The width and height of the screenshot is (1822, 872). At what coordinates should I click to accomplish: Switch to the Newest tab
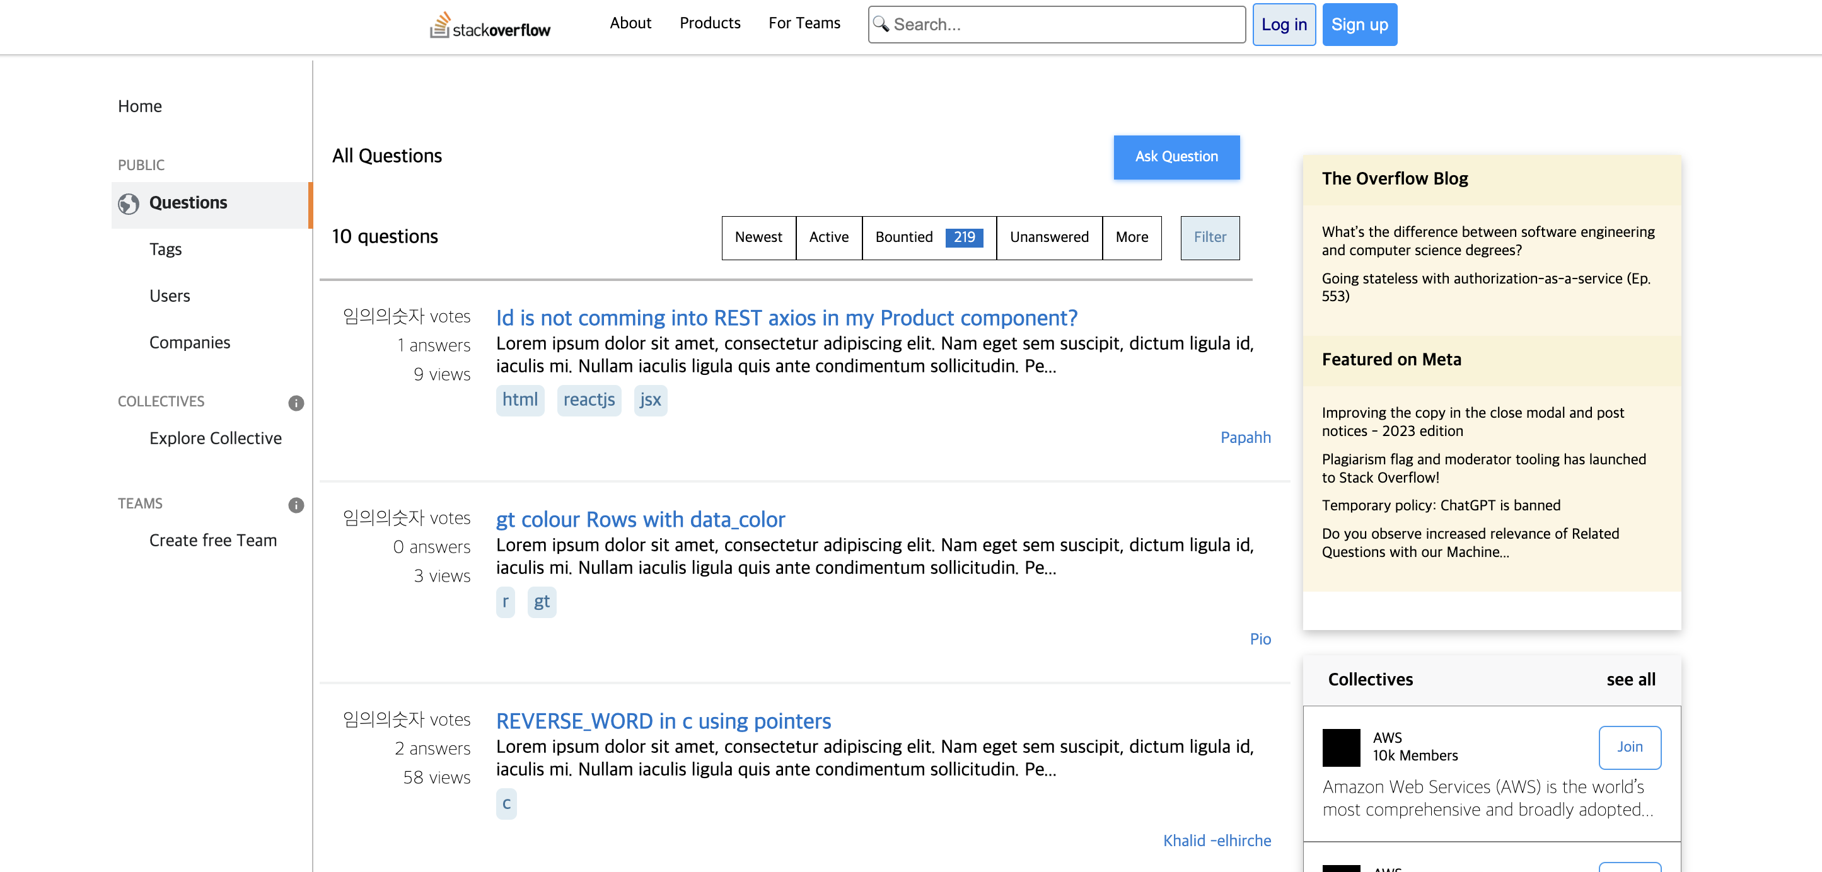pos(758,238)
